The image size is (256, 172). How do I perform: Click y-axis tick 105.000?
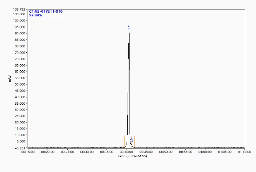click(x=19, y=14)
